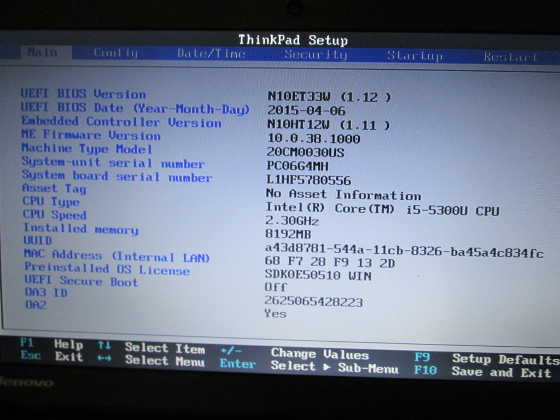Switch to the Date/Time tab
Image resolution: width=560 pixels, height=420 pixels.
pyautogui.click(x=212, y=54)
